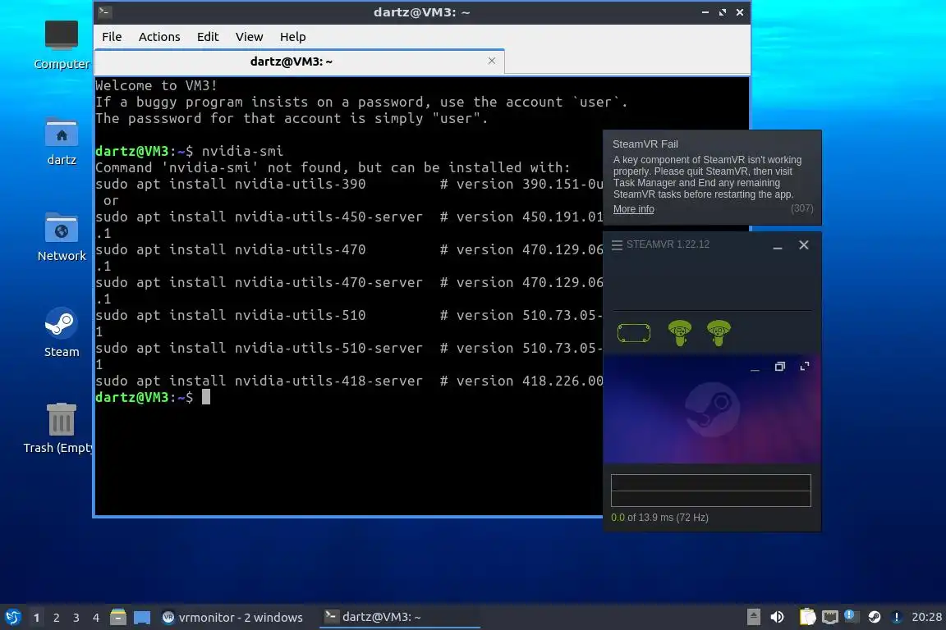Screen dimensions: 946x630
Task: Open the clipboard manager tray icon
Action: point(807,617)
